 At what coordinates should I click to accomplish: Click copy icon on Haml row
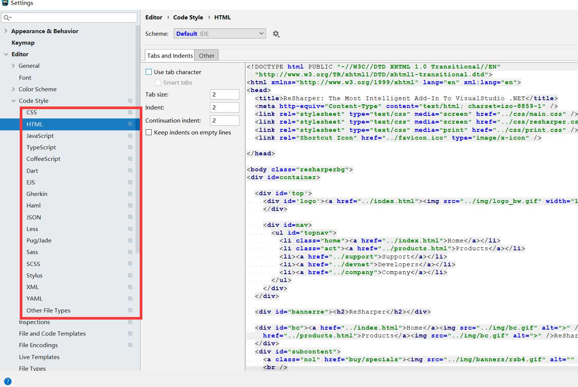pos(130,205)
